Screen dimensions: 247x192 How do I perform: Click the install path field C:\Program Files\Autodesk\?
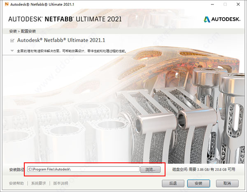click(83, 169)
